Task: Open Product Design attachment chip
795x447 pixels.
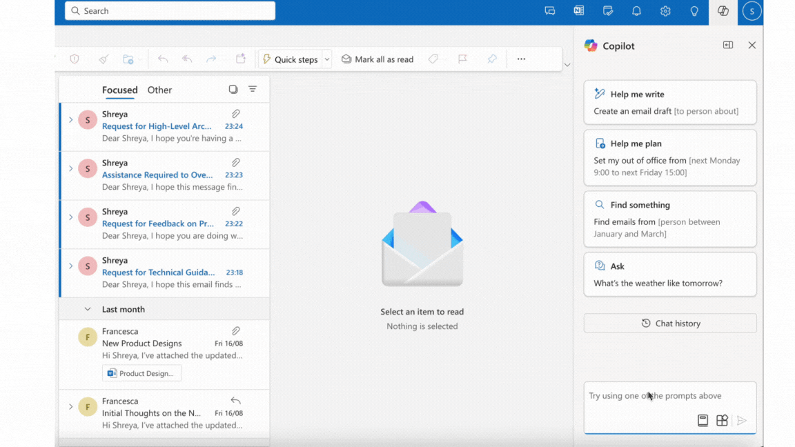Action: 141,373
